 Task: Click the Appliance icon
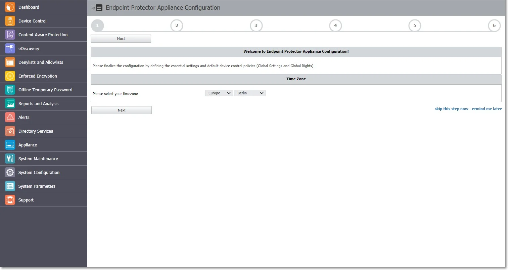(x=10, y=145)
